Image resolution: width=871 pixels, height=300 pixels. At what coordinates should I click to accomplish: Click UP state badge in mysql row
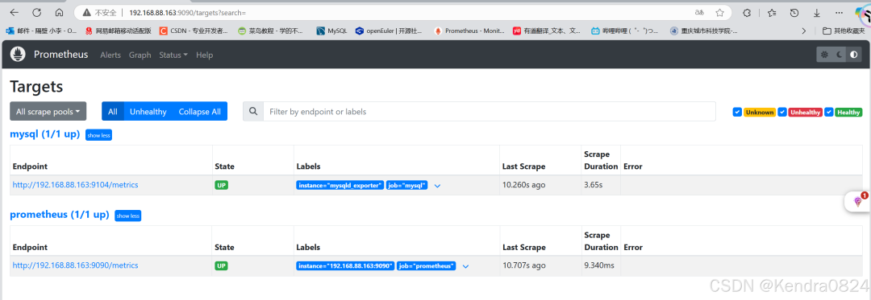click(x=221, y=186)
